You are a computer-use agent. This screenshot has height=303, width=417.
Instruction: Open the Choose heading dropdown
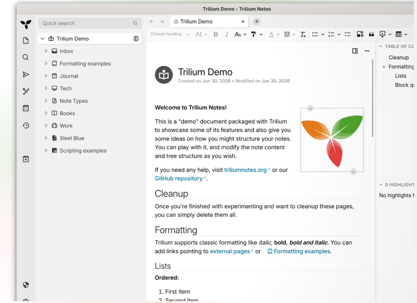pos(170,34)
